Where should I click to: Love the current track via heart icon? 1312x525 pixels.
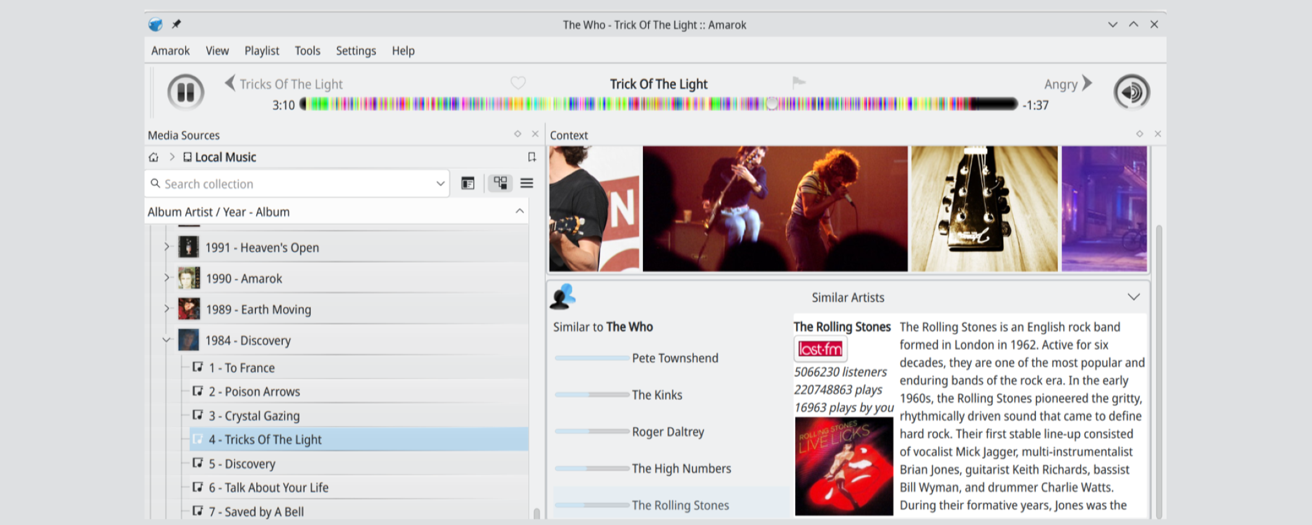coord(518,83)
